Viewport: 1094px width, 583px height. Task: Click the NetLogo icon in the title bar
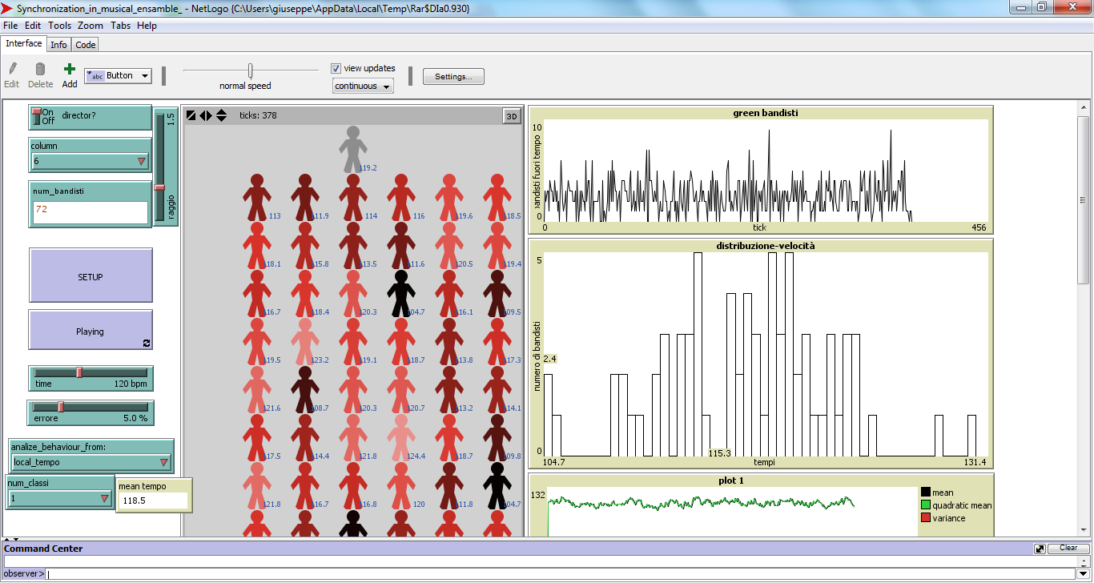pos(7,7)
